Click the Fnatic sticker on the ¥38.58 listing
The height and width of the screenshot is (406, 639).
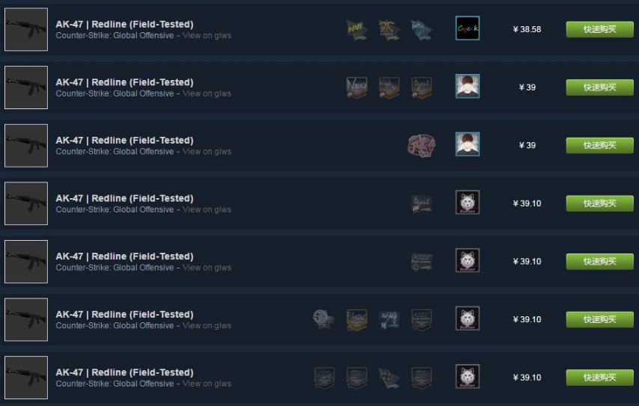(x=389, y=30)
